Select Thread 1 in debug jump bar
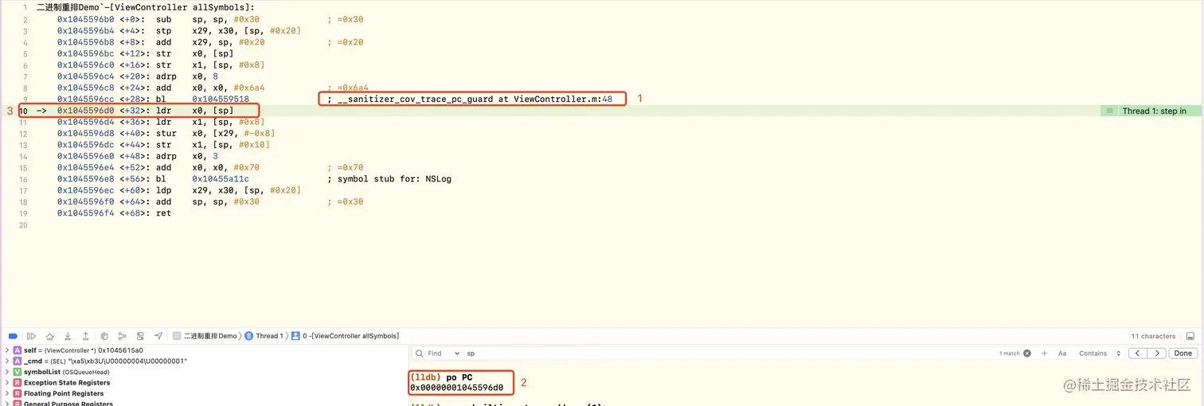 click(264, 336)
